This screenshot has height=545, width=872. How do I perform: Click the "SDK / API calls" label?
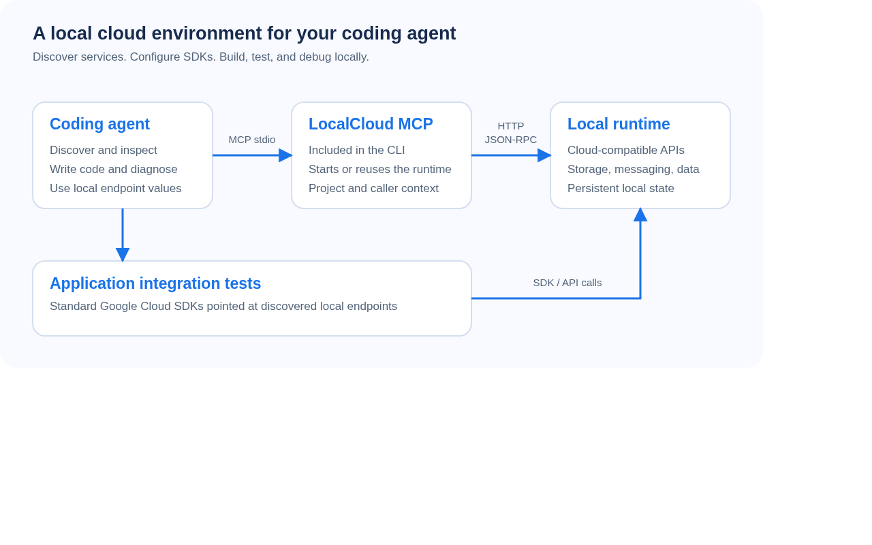[567, 283]
